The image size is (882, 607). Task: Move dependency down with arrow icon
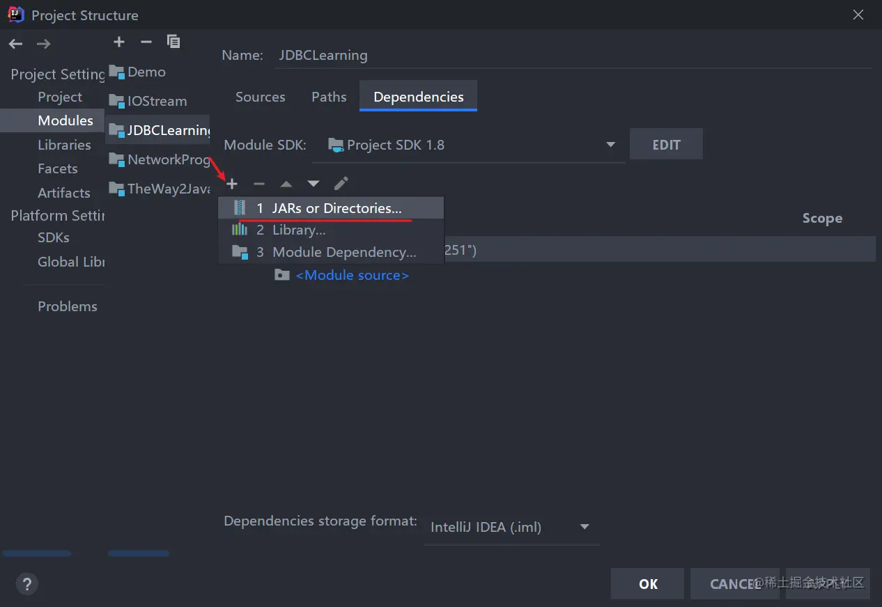click(x=314, y=184)
